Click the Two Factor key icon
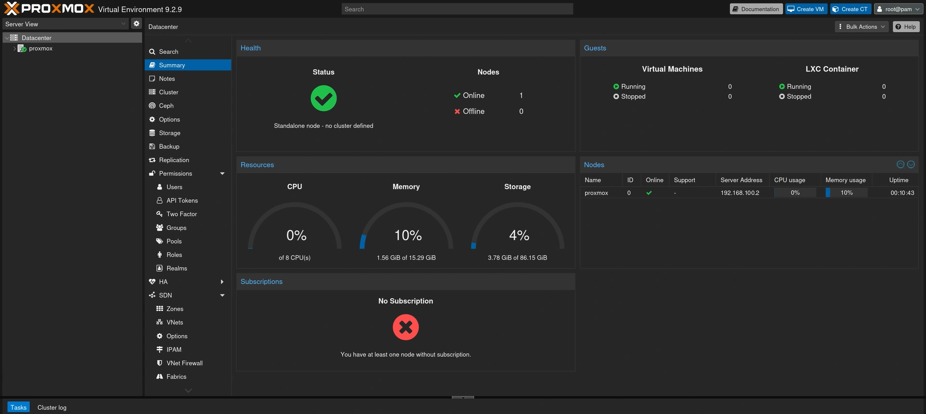The height and width of the screenshot is (414, 926). (160, 214)
